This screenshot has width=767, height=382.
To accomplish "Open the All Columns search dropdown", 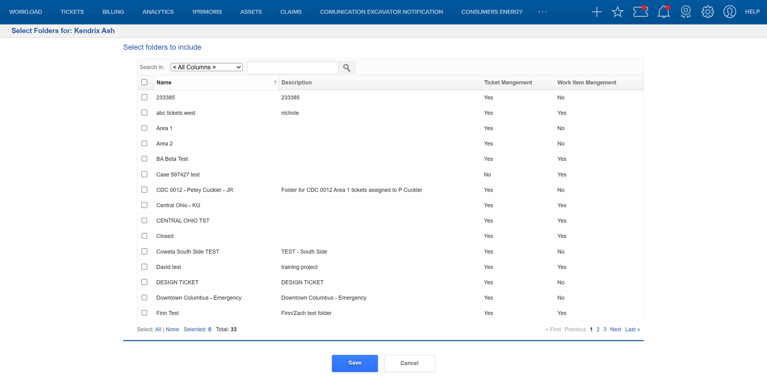I will tap(207, 67).
